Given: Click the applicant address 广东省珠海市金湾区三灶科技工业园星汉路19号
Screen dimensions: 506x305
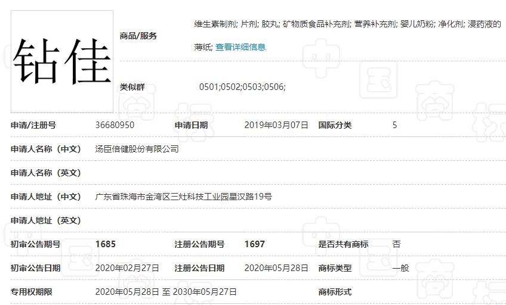Looking at the screenshot, I should tap(184, 197).
